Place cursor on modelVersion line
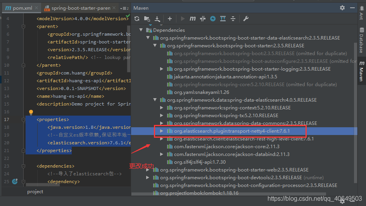The height and width of the screenshot is (206, 366). tap(82, 19)
